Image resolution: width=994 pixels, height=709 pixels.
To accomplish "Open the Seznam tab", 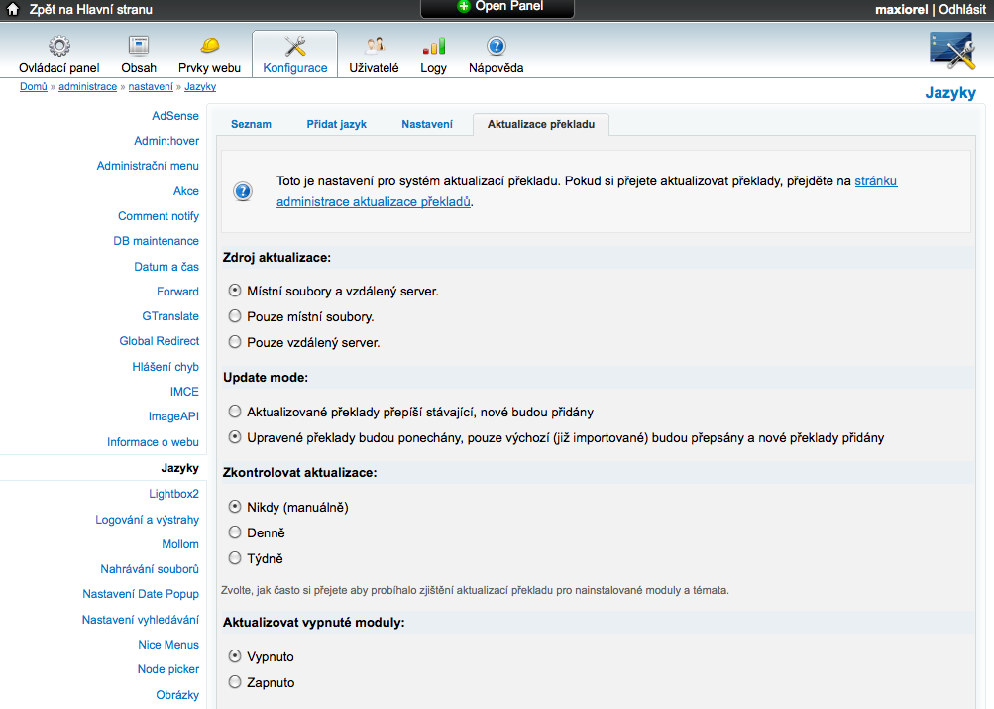I will 251,124.
